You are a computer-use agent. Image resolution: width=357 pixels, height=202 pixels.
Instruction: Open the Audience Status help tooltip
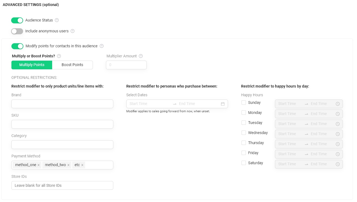pyautogui.click(x=57, y=20)
